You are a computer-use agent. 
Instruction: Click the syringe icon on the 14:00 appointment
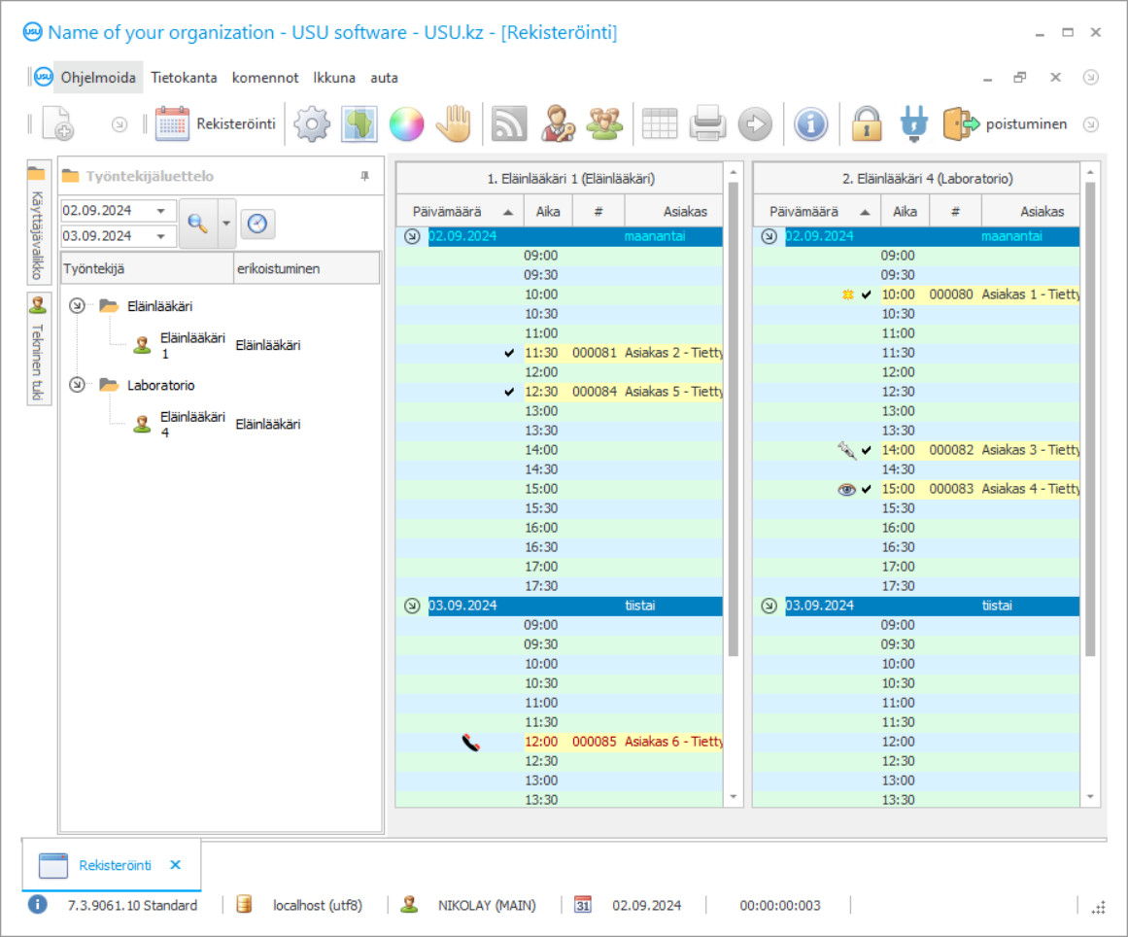point(846,450)
